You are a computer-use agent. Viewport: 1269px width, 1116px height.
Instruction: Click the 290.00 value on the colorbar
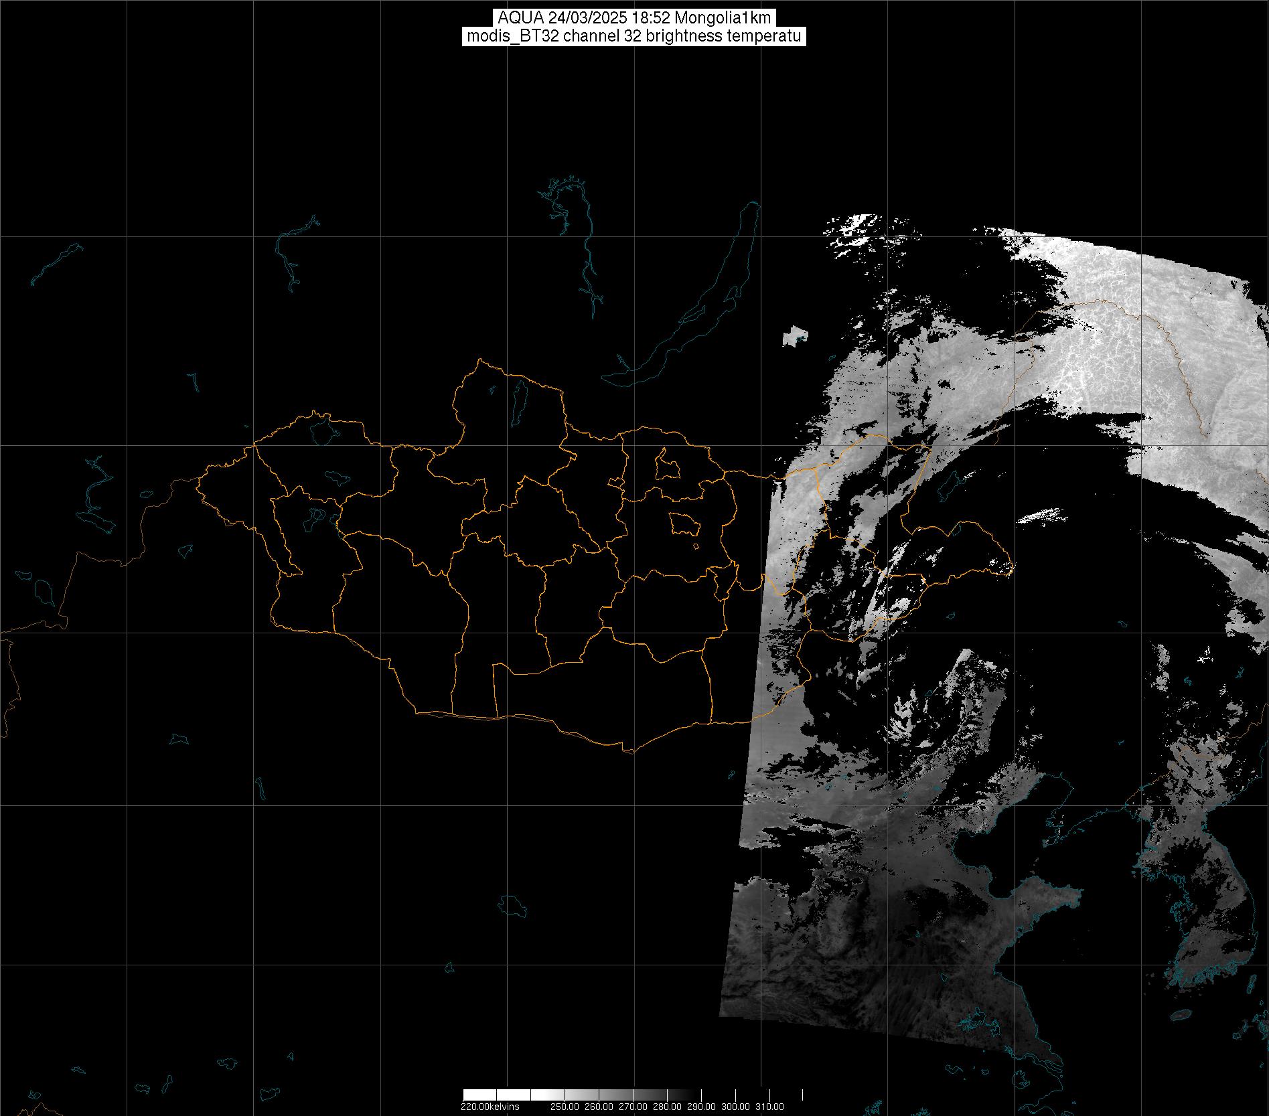(701, 1107)
